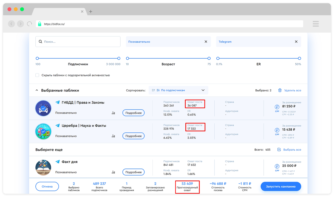Screen dimensions: 334x197
Task: Reload the page with refresh icon
Action: click(30, 24)
